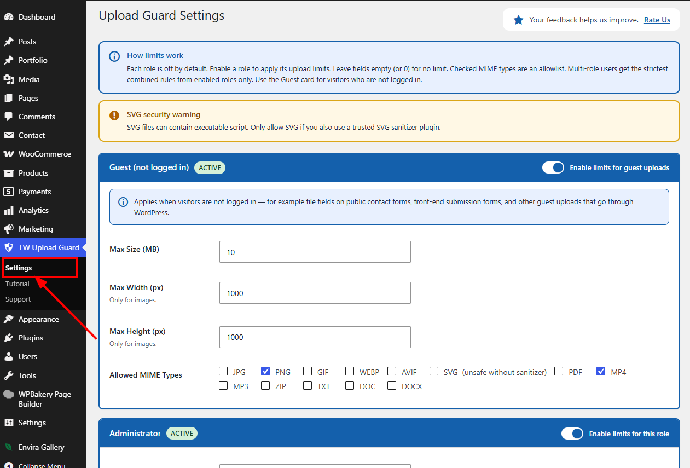This screenshot has height=468, width=690.
Task: Open the Support submenu item
Action: pos(18,299)
